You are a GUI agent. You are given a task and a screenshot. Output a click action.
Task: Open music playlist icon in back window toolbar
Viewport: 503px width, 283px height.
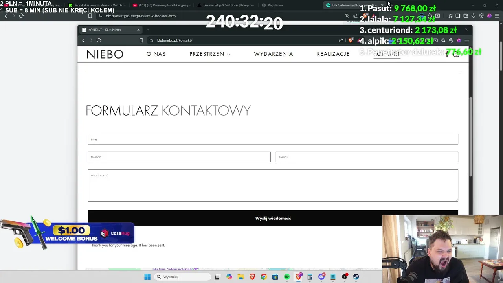pyautogui.click(x=450, y=16)
